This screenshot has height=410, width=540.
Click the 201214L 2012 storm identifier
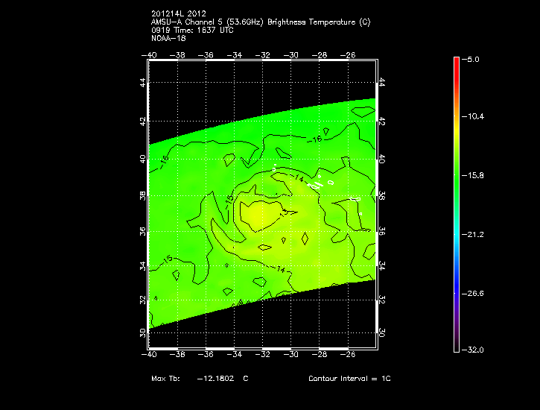tap(179, 14)
